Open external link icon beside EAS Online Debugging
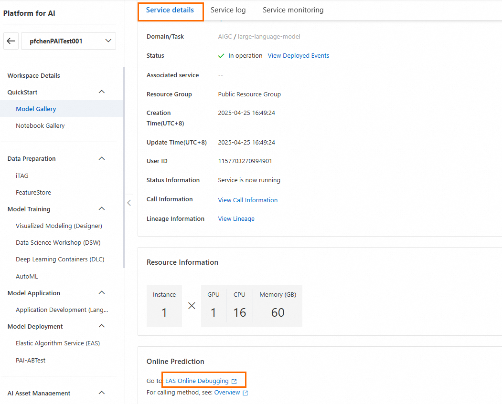Viewport: 502px width, 404px height. (234, 381)
